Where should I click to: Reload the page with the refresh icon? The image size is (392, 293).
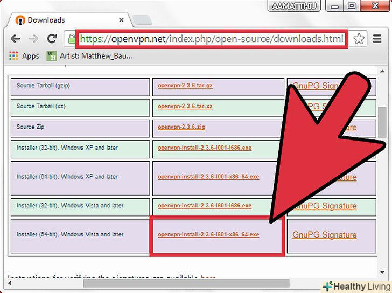tap(52, 38)
